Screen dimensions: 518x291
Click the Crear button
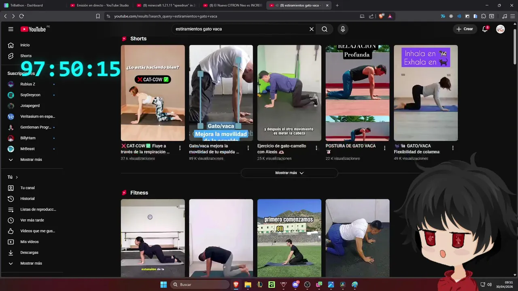tap(465, 29)
